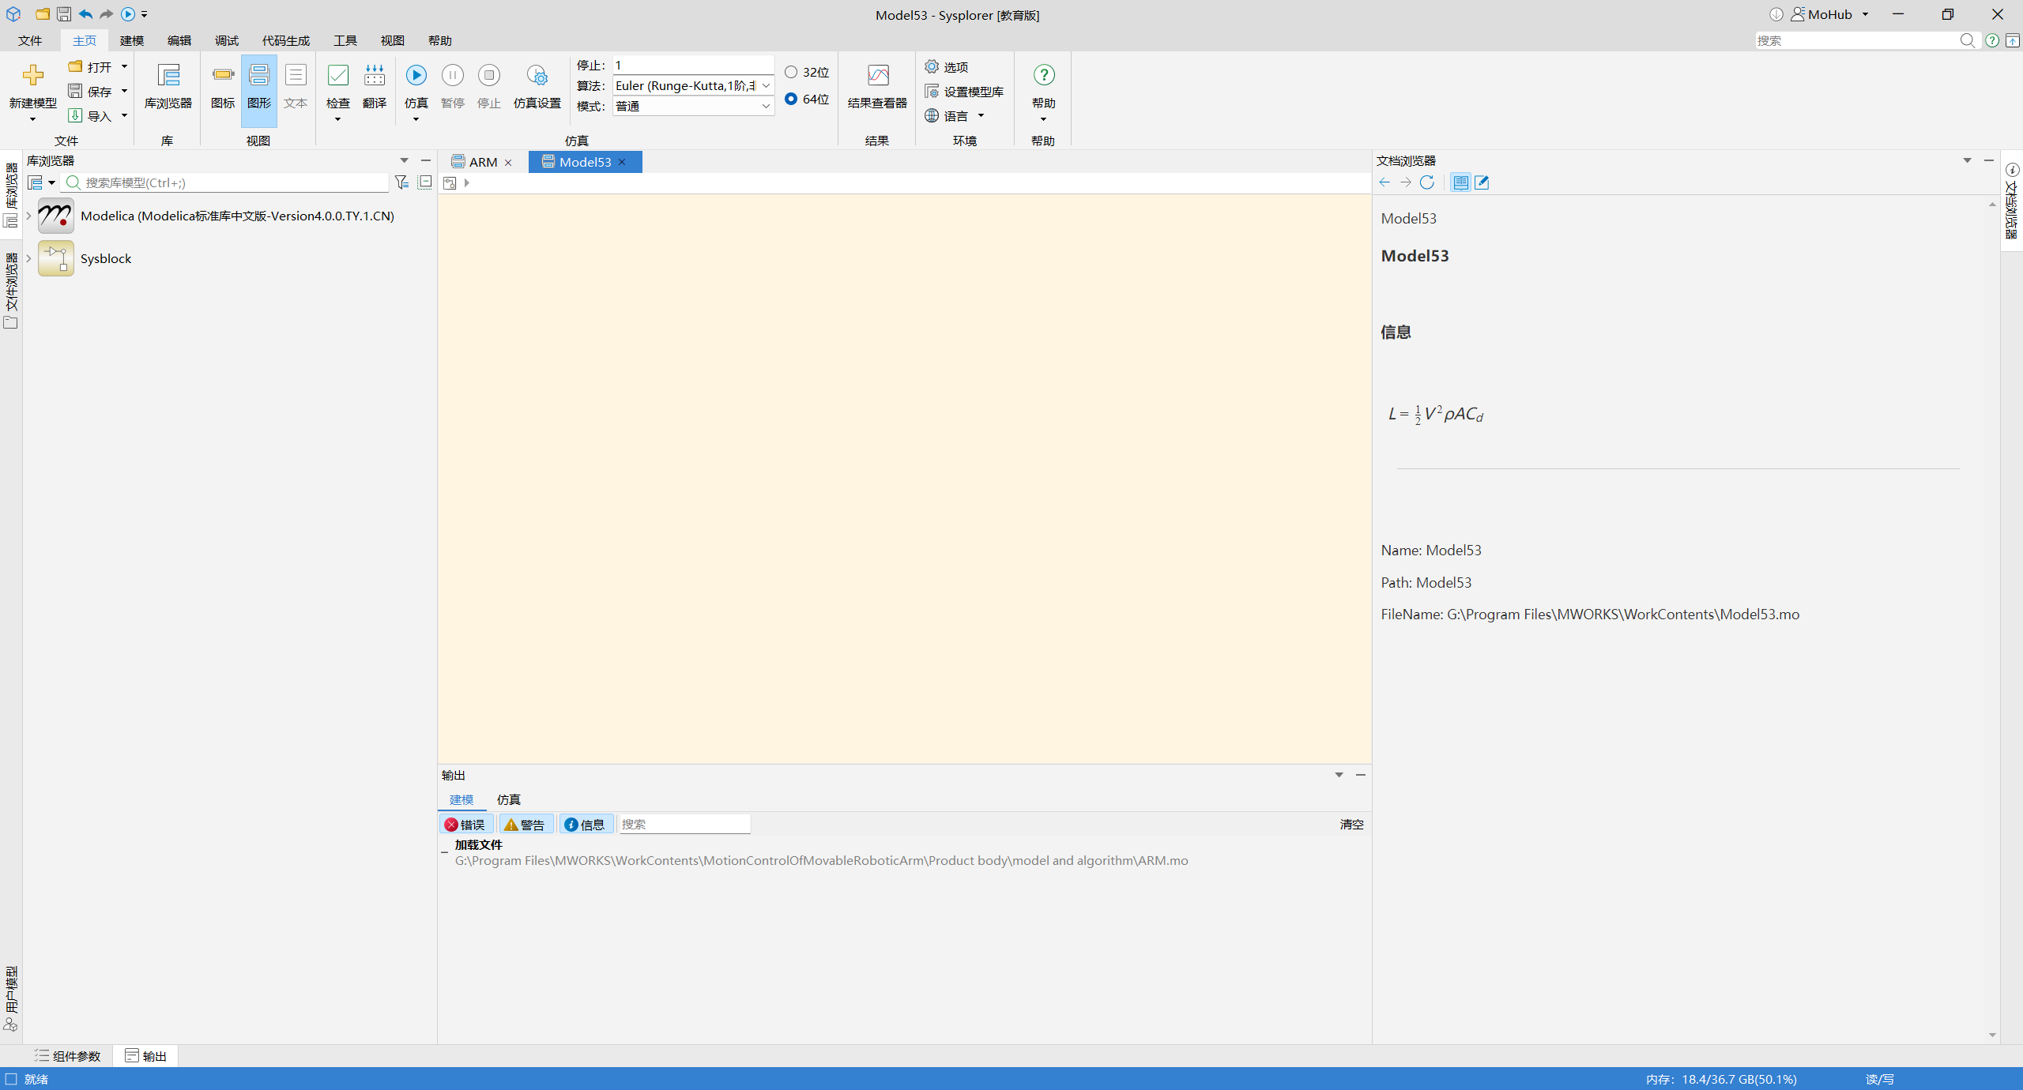Toggle the 信息 info filter
This screenshot has height=1090, width=2023.
(586, 825)
